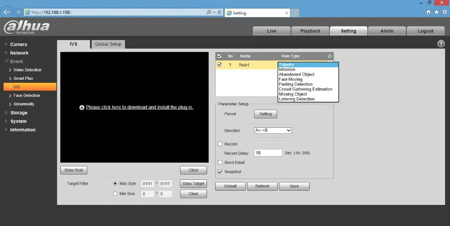450x226 pixels.
Task: Uncheck the Snapshot checkbox
Action: click(x=220, y=172)
